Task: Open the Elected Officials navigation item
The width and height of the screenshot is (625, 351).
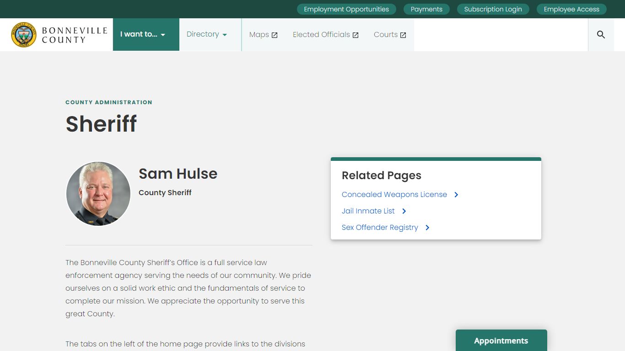Action: tap(321, 35)
